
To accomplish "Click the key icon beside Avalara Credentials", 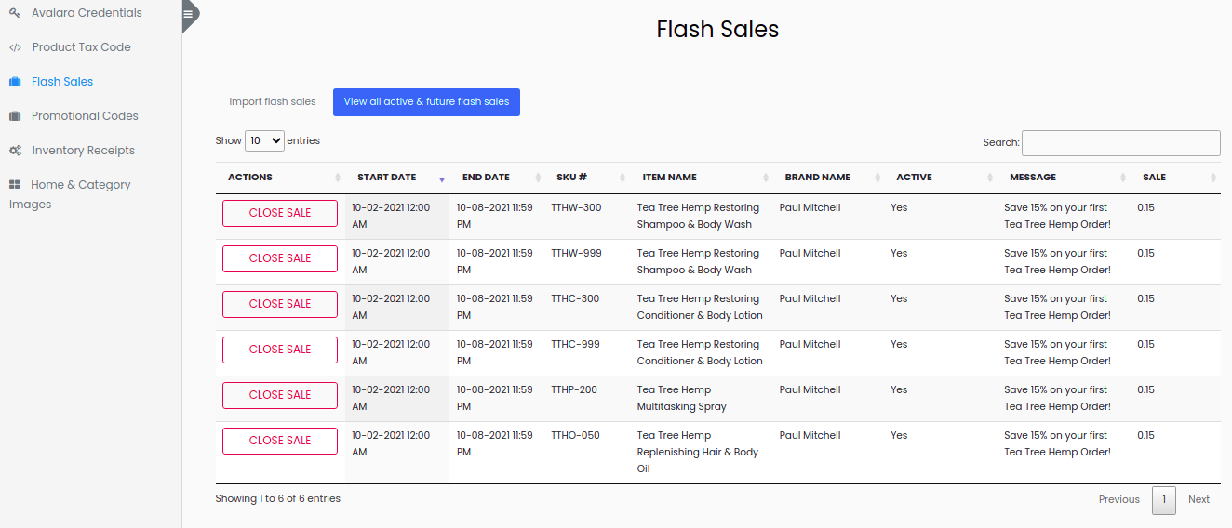I will point(15,13).
